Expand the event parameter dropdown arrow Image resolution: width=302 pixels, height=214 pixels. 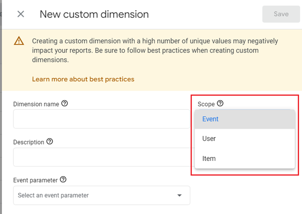179,195
